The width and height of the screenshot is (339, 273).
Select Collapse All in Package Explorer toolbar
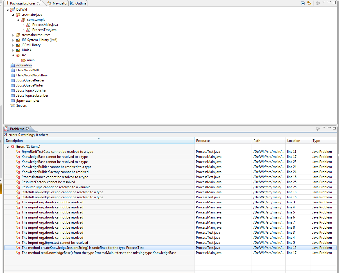click(303, 3)
